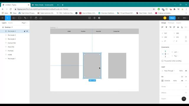The image size is (189, 106).
Task: Click the Edit object icon in toolbar
Action: pos(89,18)
